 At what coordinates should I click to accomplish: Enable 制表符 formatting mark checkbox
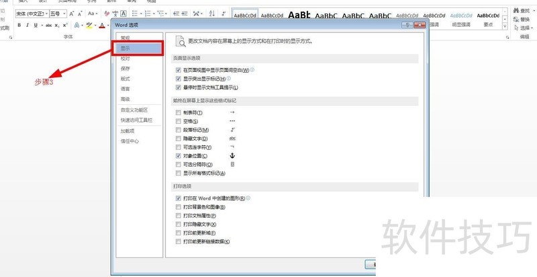[x=178, y=112]
